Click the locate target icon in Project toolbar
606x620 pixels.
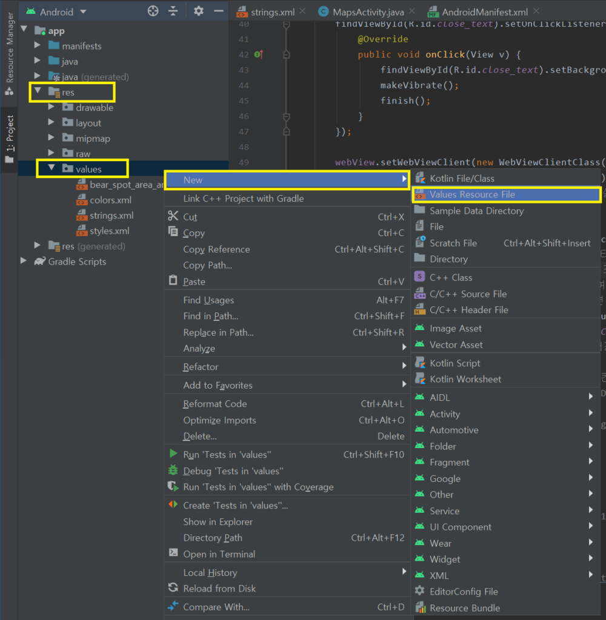point(153,11)
